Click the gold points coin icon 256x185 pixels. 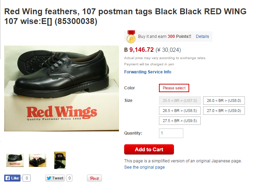131,37
